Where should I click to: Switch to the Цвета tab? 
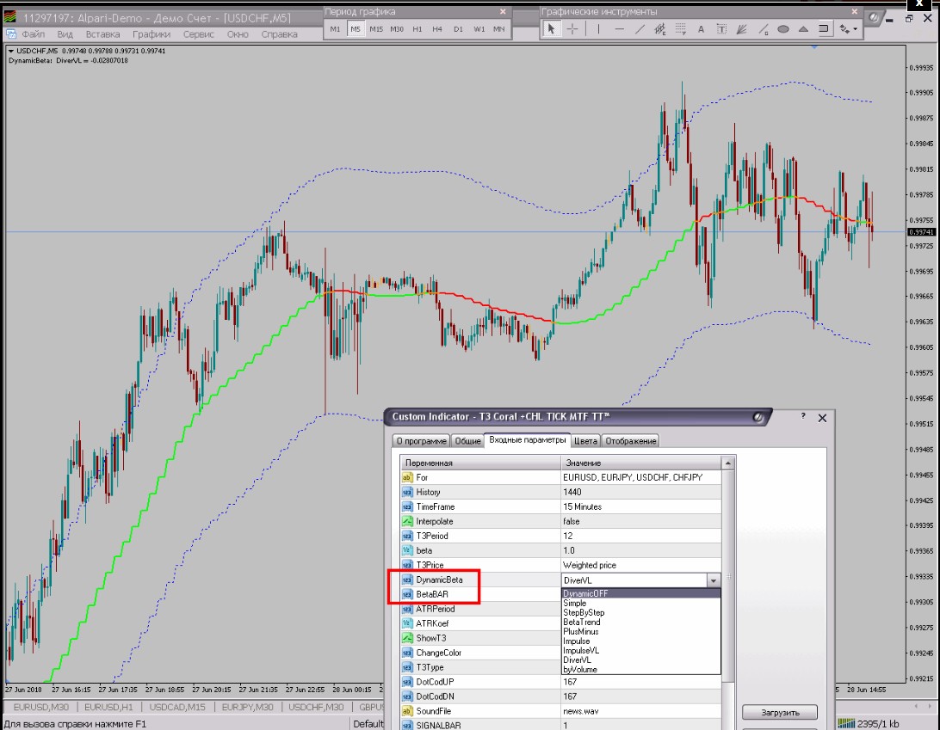pyautogui.click(x=585, y=441)
